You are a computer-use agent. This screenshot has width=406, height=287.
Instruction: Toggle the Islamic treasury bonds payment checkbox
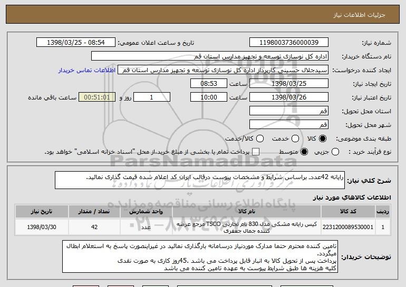(x=256, y=152)
